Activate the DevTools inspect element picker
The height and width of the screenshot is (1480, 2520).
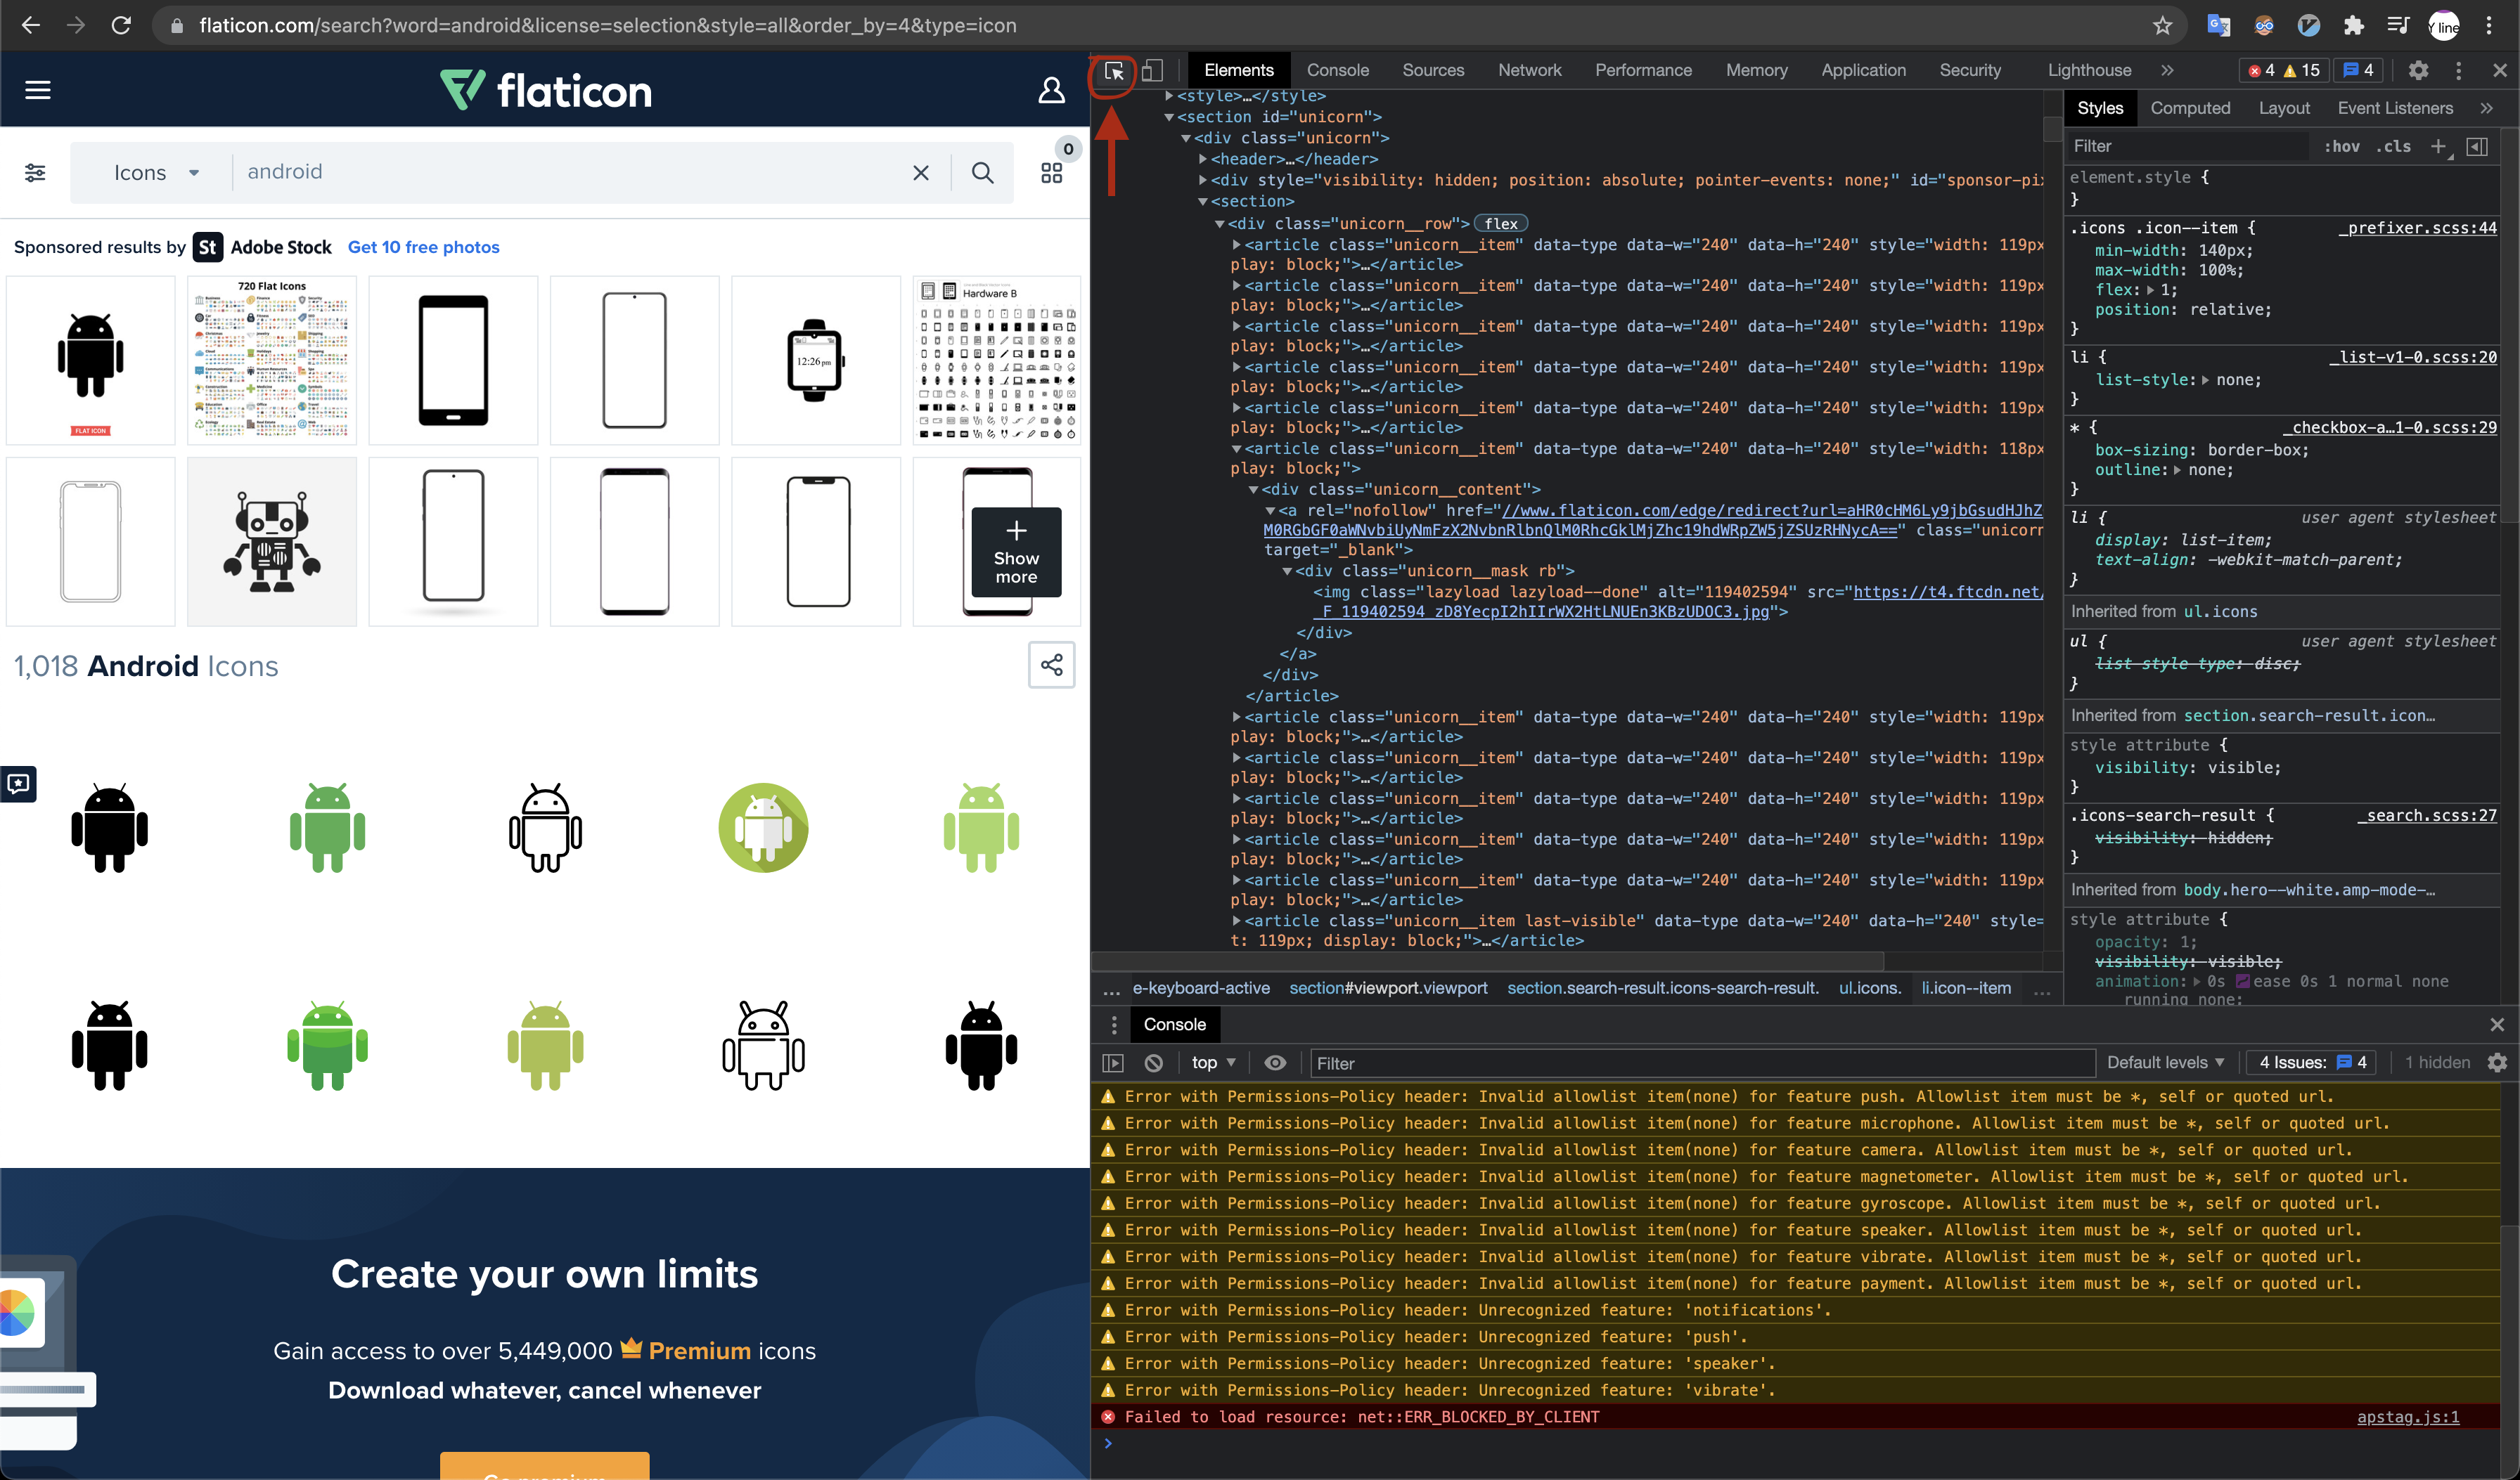[x=1114, y=72]
